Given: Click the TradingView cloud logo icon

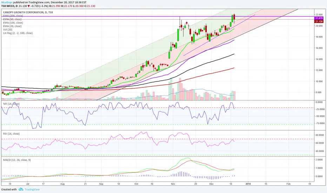Looking at the screenshot, I should tap(21, 189).
